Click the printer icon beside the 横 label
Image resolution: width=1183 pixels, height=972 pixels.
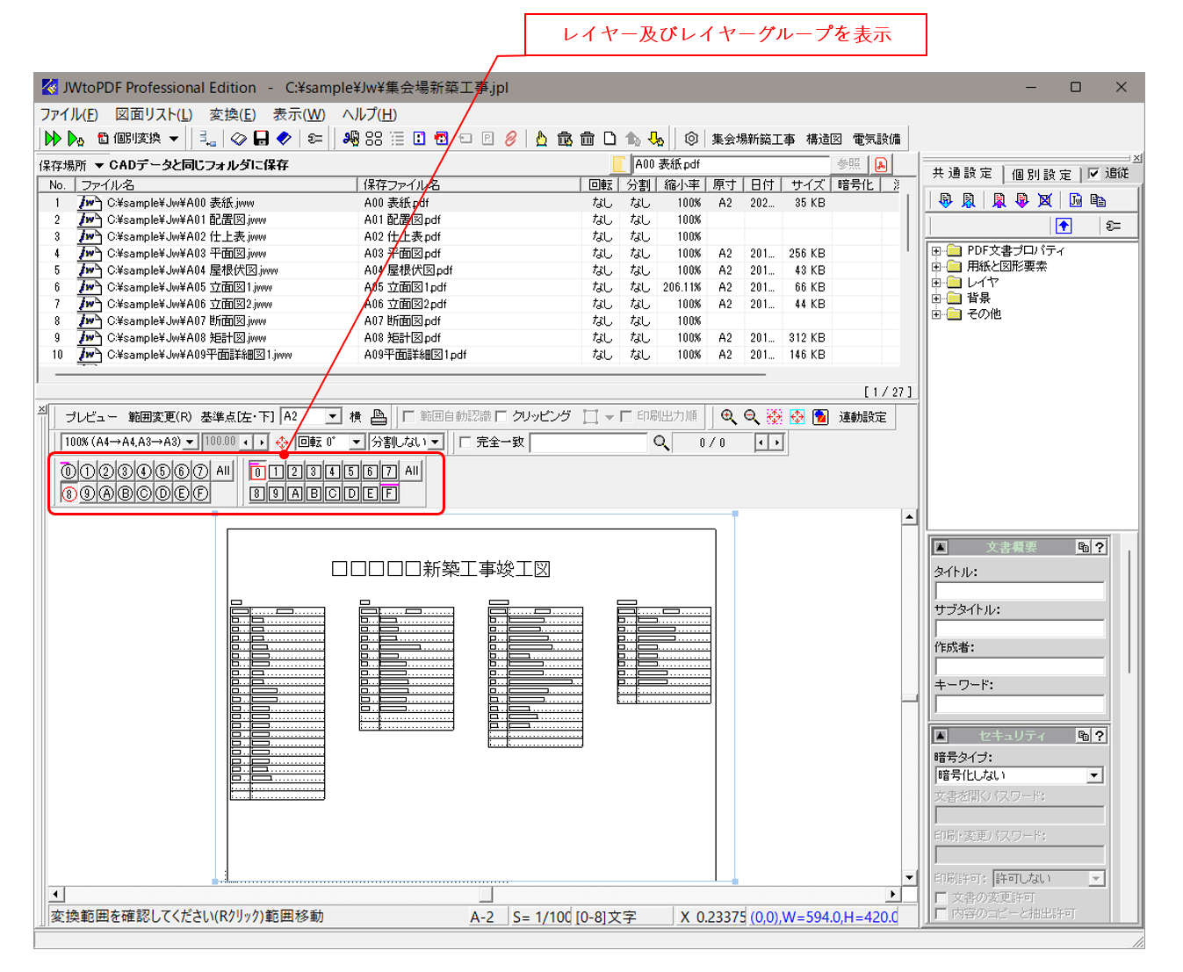(x=379, y=417)
